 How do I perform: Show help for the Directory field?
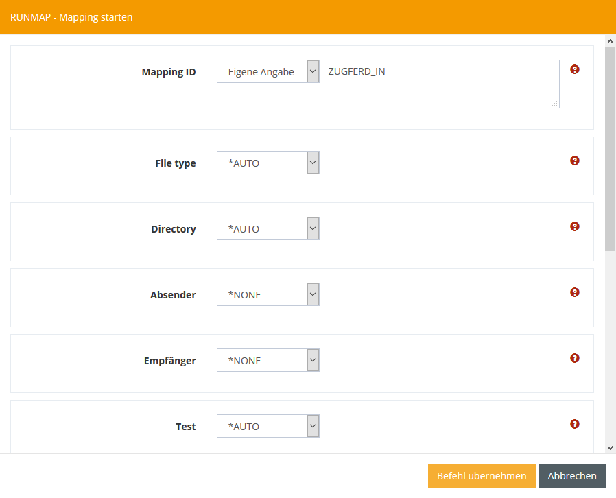click(575, 226)
